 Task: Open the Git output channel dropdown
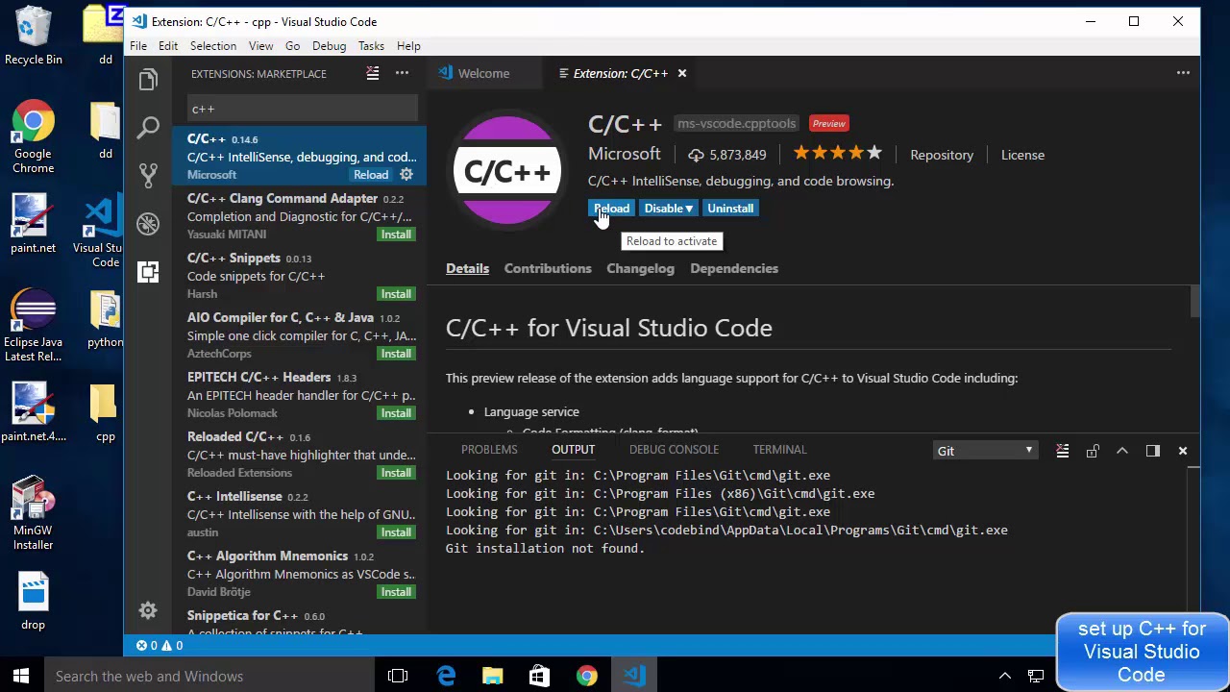985,451
